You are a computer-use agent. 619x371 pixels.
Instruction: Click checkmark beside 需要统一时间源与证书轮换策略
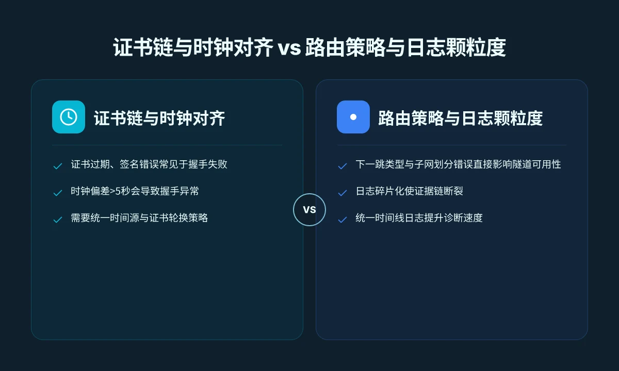pos(58,220)
